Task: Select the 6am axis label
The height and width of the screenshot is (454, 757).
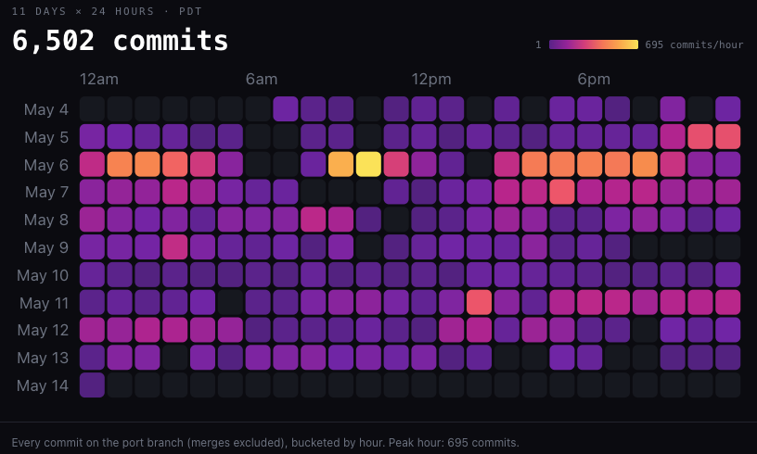Action: (x=262, y=79)
